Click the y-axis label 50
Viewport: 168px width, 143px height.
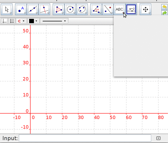(26, 31)
